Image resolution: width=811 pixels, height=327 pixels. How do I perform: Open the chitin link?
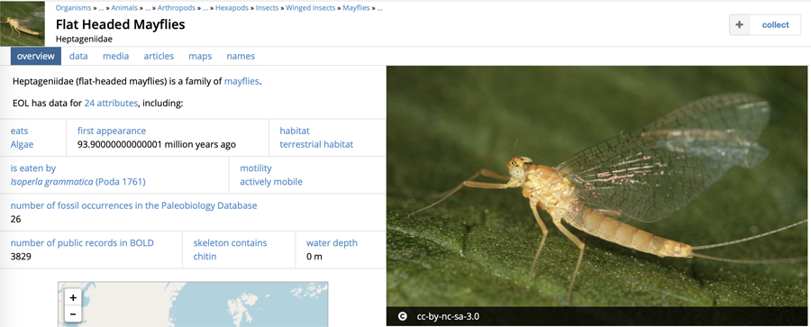point(205,256)
